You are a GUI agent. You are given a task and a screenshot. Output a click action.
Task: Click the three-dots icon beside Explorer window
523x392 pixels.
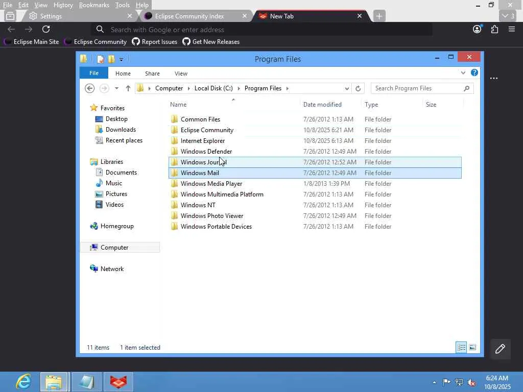[494, 78]
